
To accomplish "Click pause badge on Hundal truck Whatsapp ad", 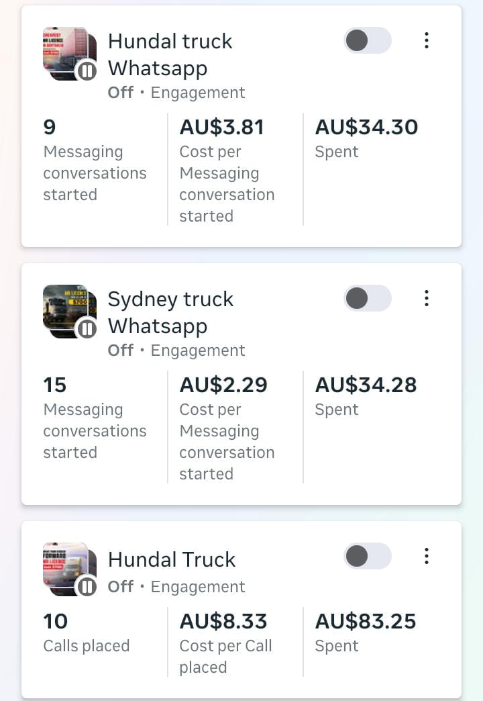I will coord(87,71).
